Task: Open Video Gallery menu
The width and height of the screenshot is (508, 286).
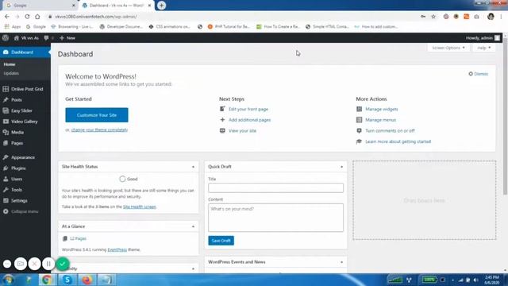Action: [25, 122]
